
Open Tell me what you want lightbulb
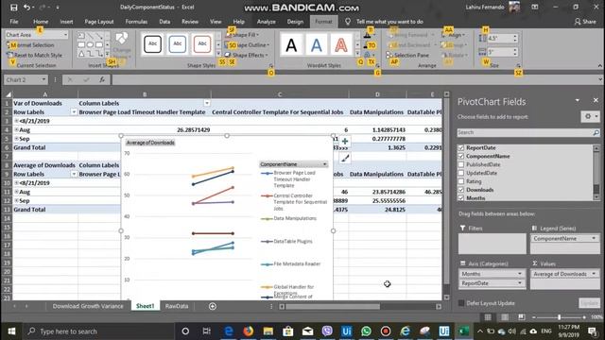pos(348,22)
